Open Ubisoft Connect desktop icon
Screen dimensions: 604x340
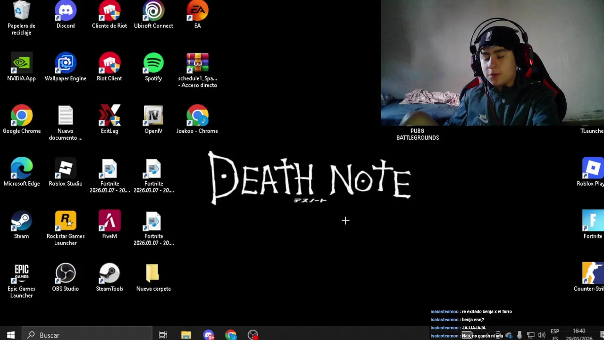153,15
